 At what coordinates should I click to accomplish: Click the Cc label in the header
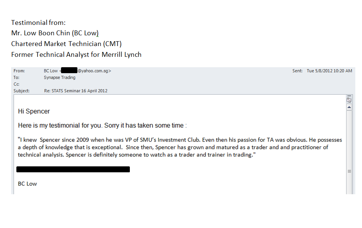coord(16,84)
